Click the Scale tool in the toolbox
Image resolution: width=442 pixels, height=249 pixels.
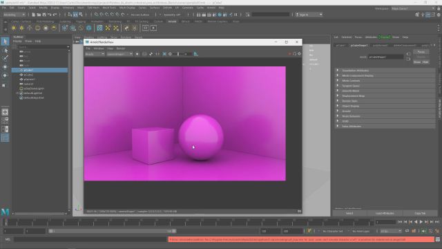[4, 85]
